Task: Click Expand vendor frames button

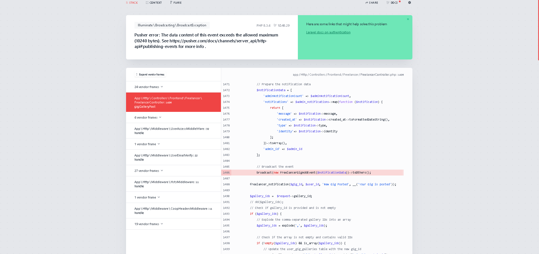Action: [x=150, y=75]
